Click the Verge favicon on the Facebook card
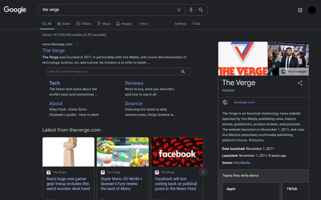This screenshot has width=321, height=200. 157,172
